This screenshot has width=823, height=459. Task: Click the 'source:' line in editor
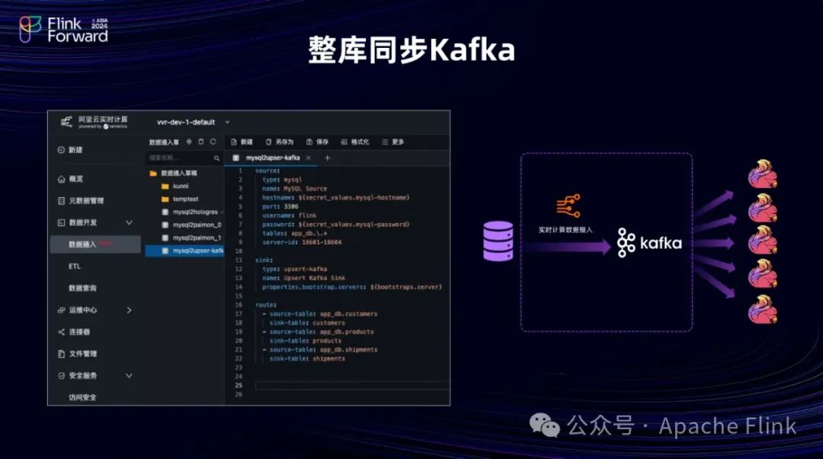pyautogui.click(x=267, y=171)
